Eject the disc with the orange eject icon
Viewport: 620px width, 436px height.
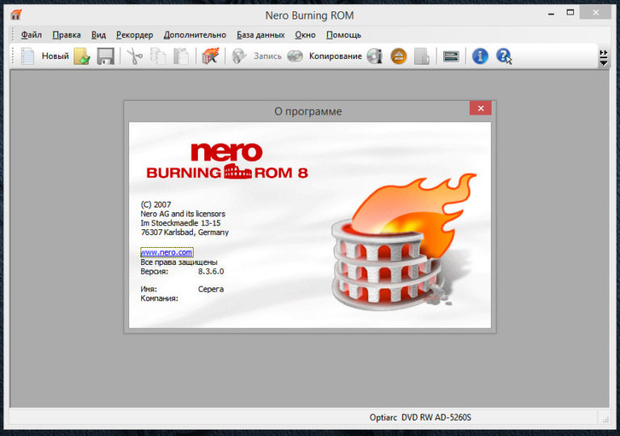(399, 57)
